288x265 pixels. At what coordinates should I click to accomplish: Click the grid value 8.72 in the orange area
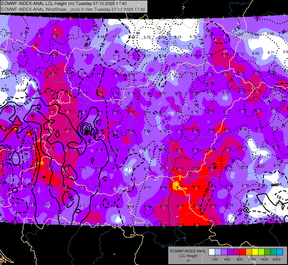(180, 188)
